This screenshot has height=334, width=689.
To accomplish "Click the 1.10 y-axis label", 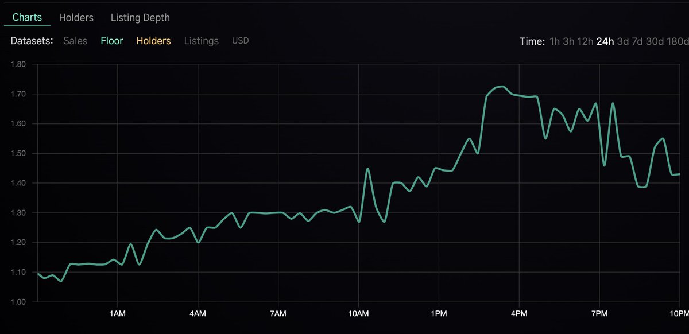I will (18, 273).
